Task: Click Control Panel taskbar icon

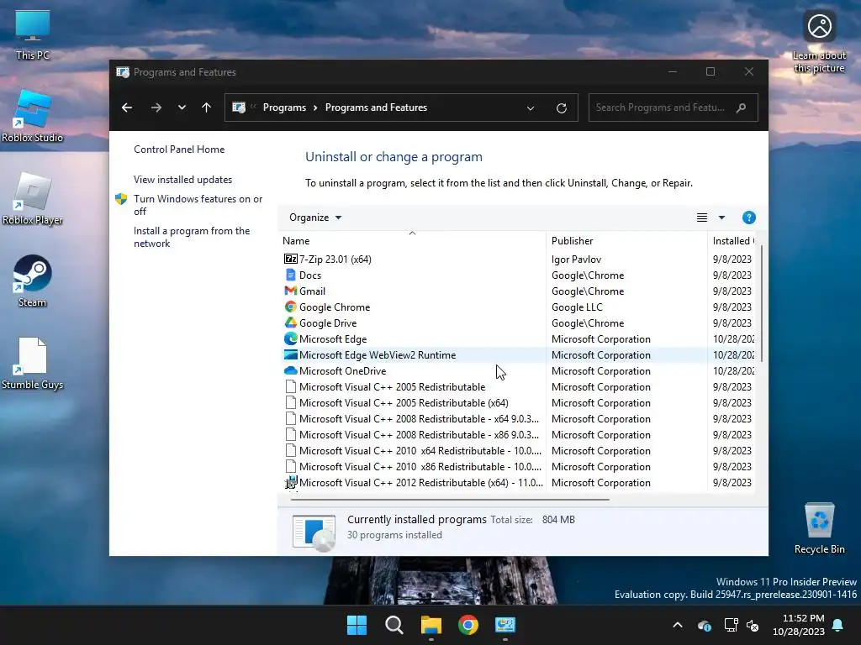Action: click(x=505, y=625)
